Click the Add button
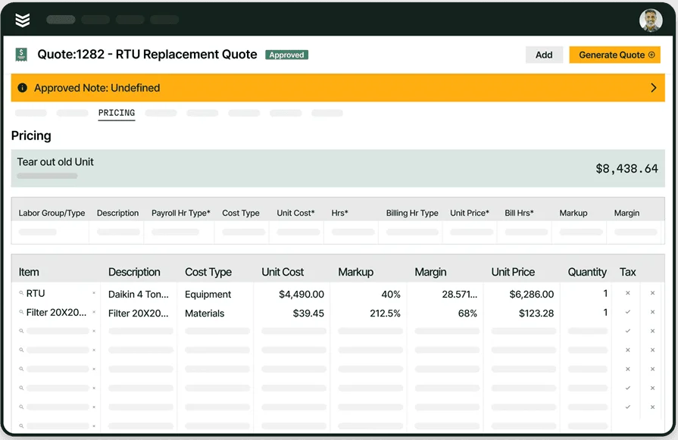 [x=544, y=55]
